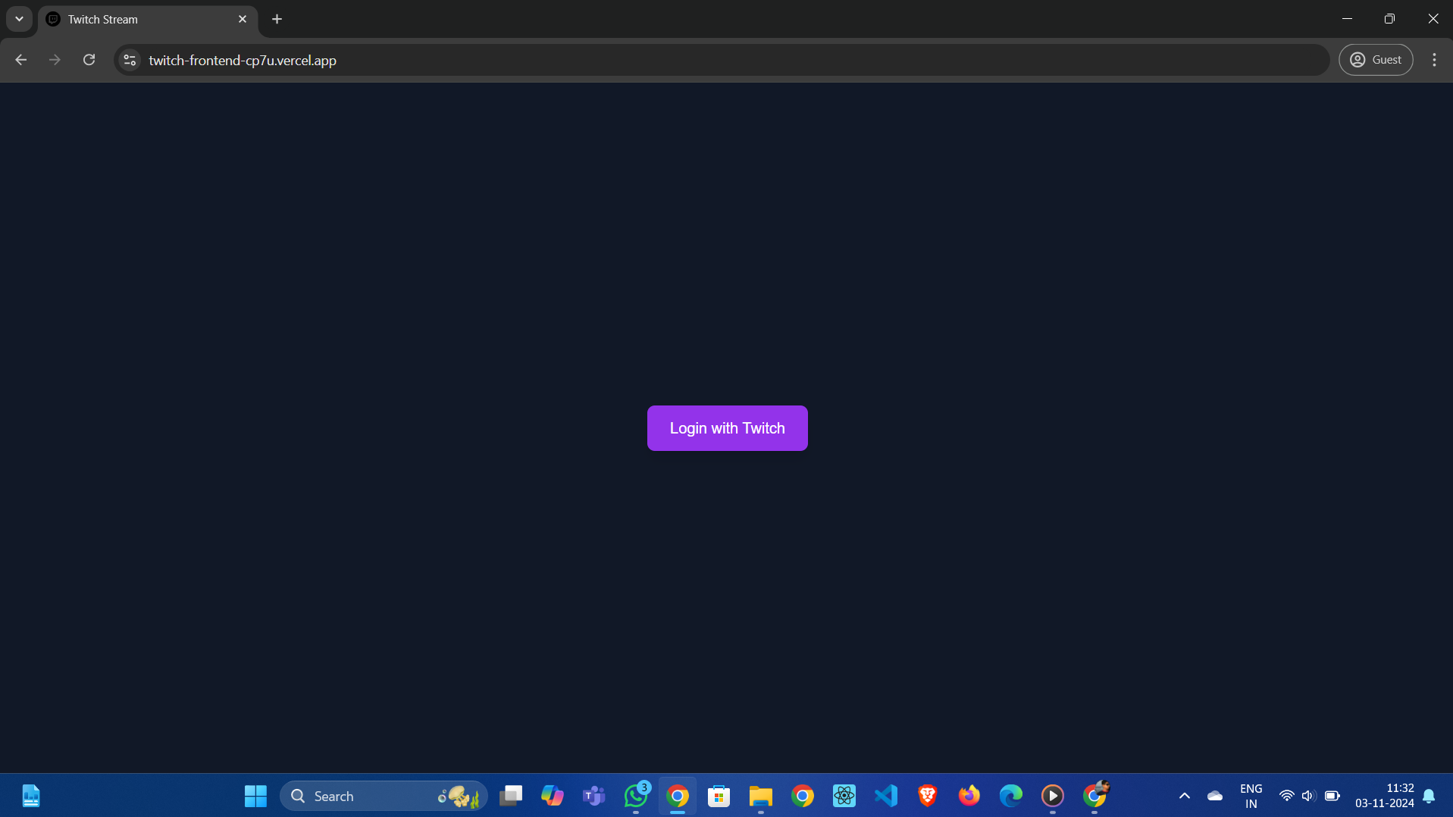The width and height of the screenshot is (1453, 817).
Task: Open the tab search dropdown
Action: click(x=19, y=19)
